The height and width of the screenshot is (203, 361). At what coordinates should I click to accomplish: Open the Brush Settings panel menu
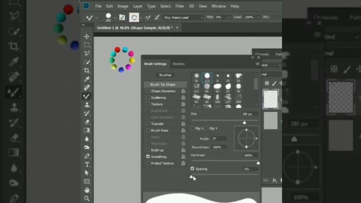tap(257, 64)
